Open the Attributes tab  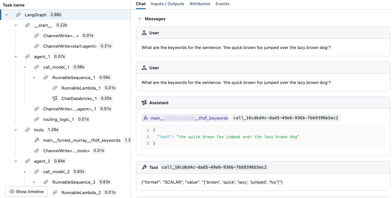click(200, 4)
